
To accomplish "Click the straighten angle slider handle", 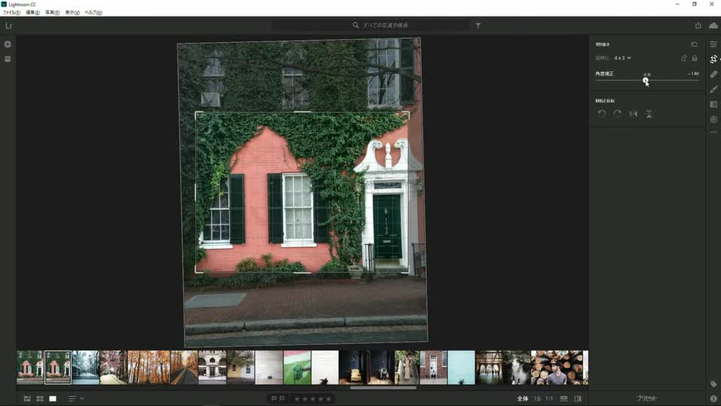I will (645, 80).
